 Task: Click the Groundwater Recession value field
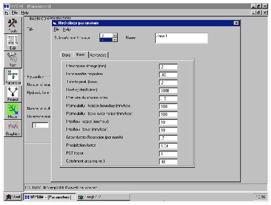[168, 138]
